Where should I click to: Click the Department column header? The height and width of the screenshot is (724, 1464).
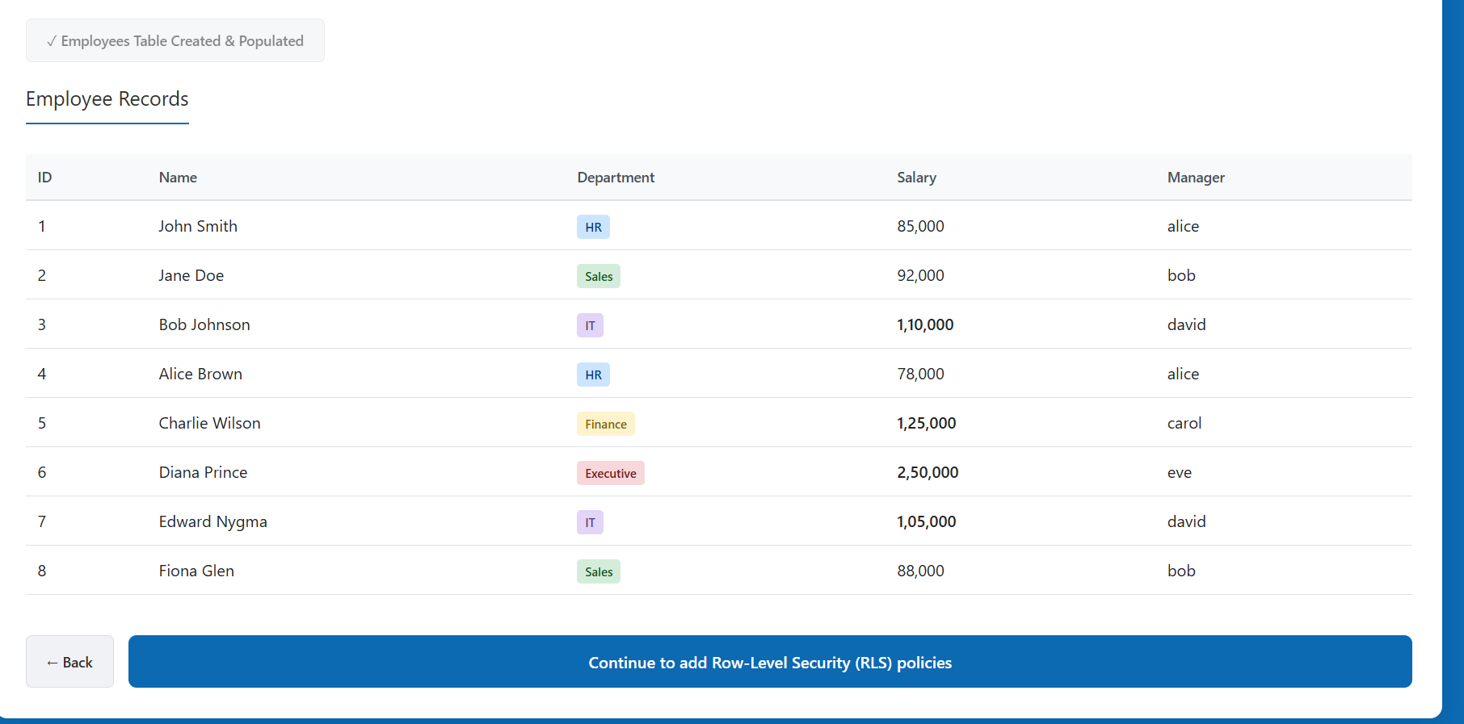(616, 178)
